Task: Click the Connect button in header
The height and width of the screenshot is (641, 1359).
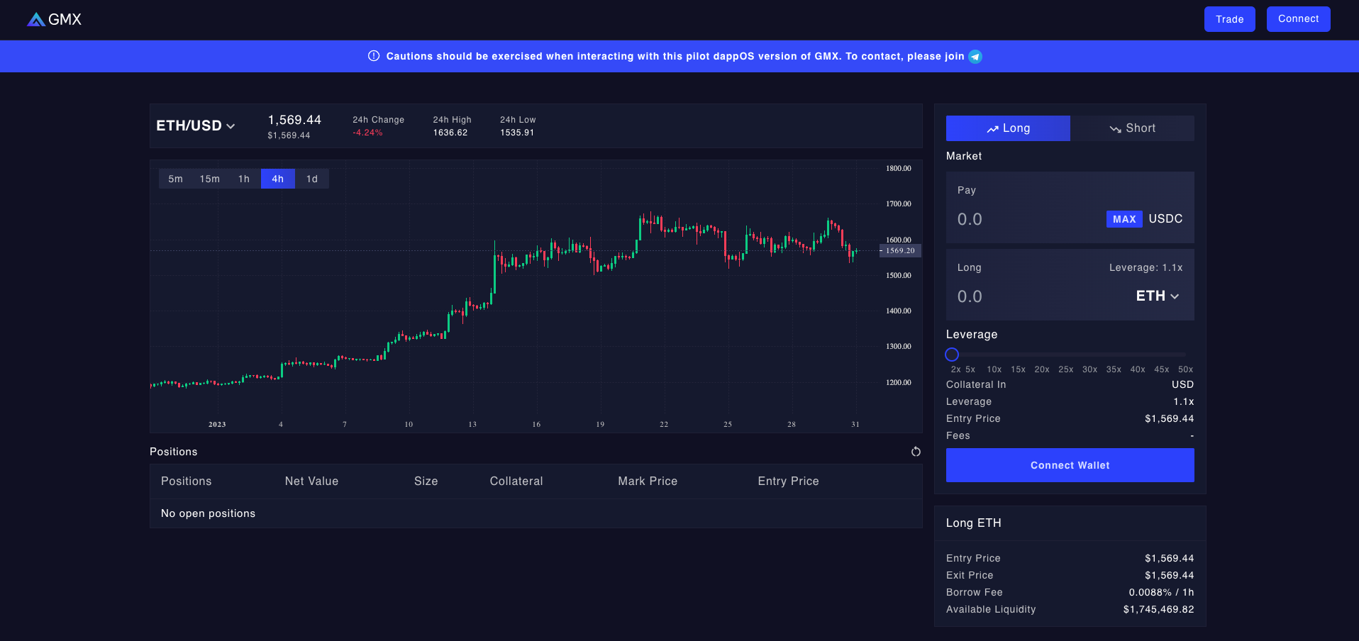Action: click(1298, 19)
